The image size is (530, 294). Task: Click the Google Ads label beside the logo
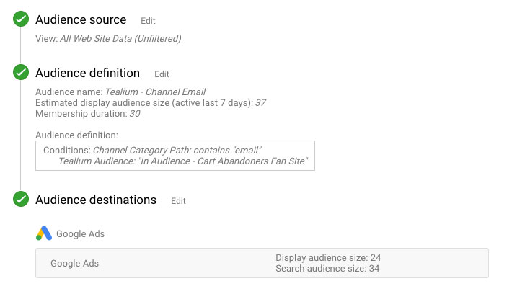[80, 234]
